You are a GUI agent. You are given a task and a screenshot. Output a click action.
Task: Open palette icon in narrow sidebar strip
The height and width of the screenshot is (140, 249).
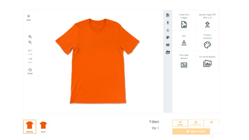(168, 37)
